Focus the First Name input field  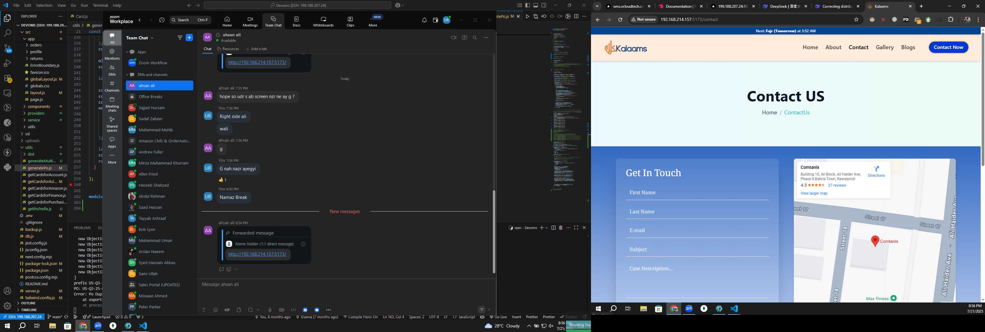tap(697, 193)
